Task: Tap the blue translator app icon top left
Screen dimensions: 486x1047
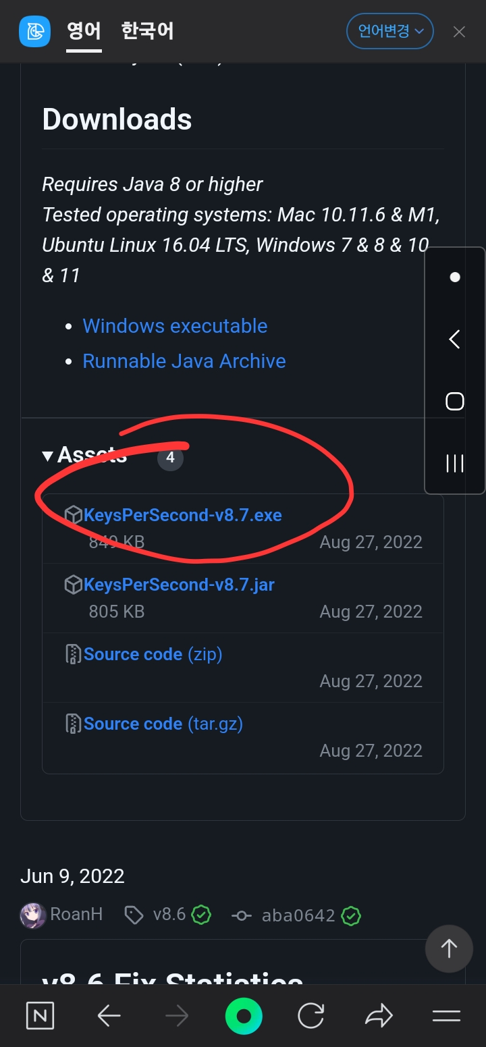Action: pos(34,31)
